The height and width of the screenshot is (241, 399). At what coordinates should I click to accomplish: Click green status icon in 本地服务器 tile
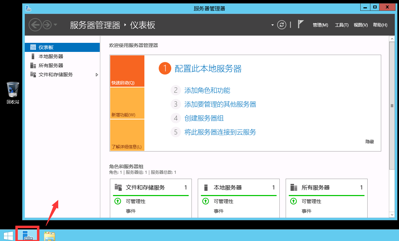205,201
